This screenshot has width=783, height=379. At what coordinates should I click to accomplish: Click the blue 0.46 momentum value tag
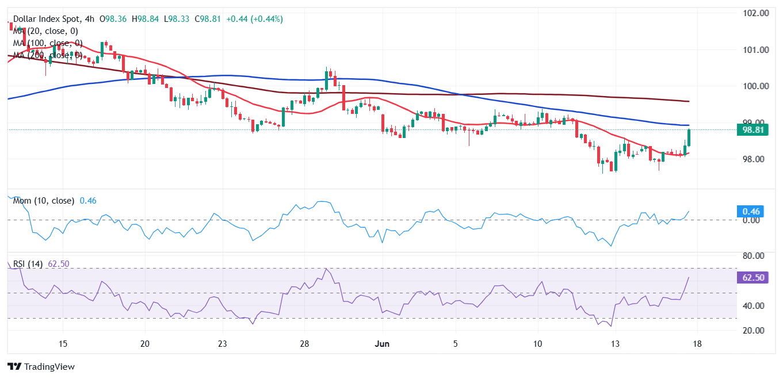coord(751,212)
